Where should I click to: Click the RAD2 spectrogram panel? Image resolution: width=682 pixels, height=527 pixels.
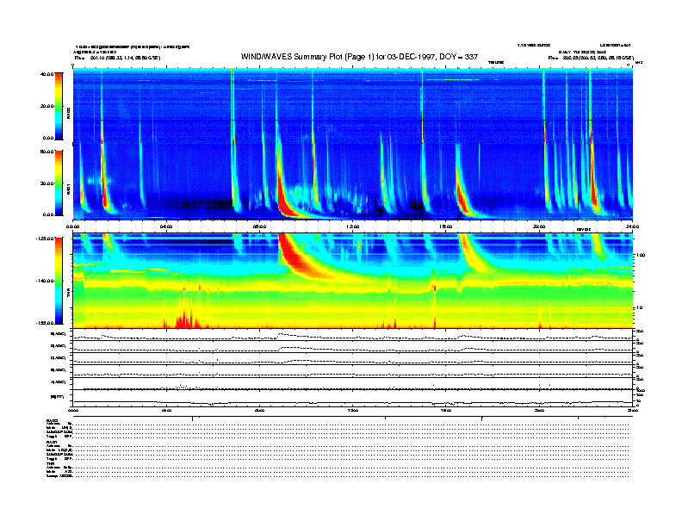coord(353,105)
